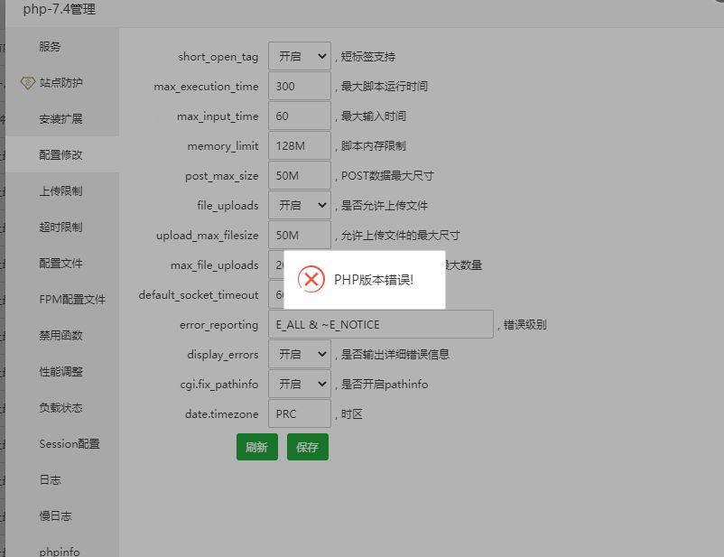The width and height of the screenshot is (724, 557).
Task: Click 是否输出详细错误信息 description
Action: 395,355
